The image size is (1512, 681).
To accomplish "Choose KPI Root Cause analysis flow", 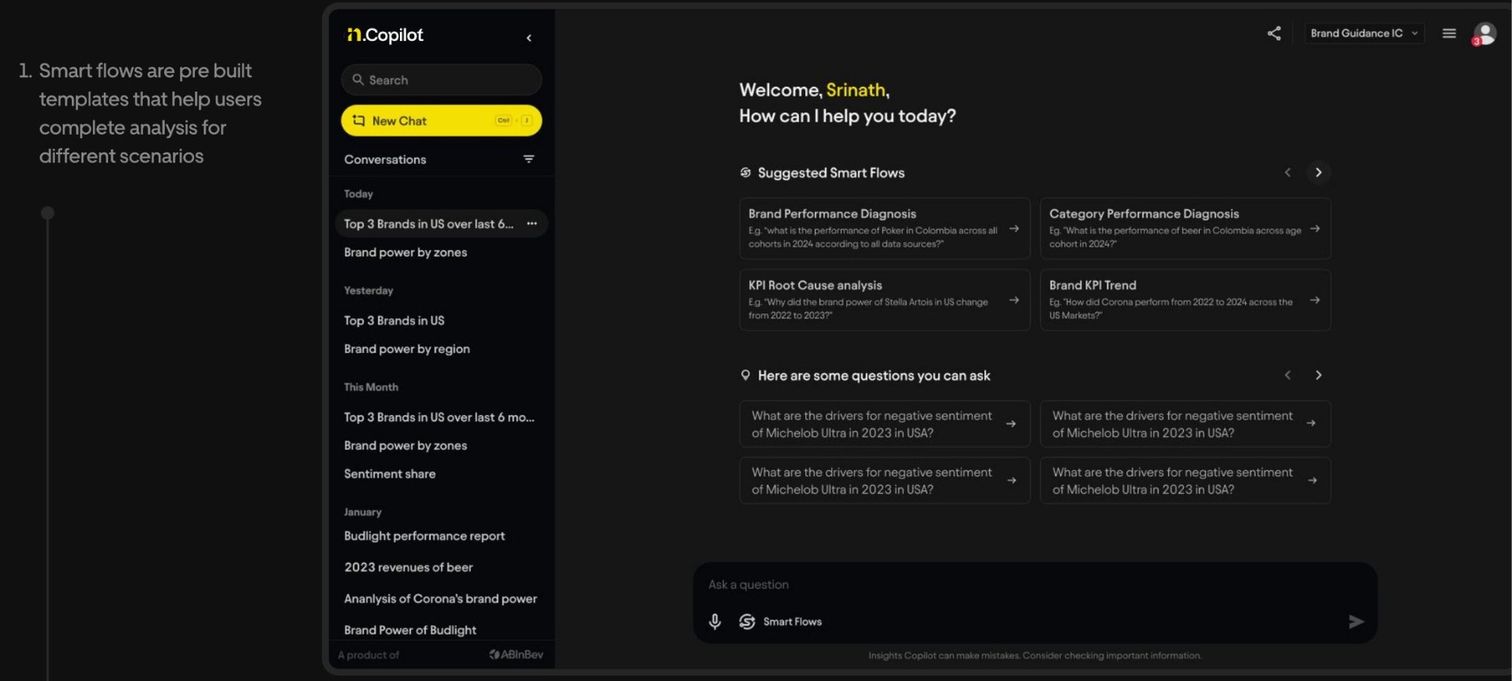I will point(884,300).
